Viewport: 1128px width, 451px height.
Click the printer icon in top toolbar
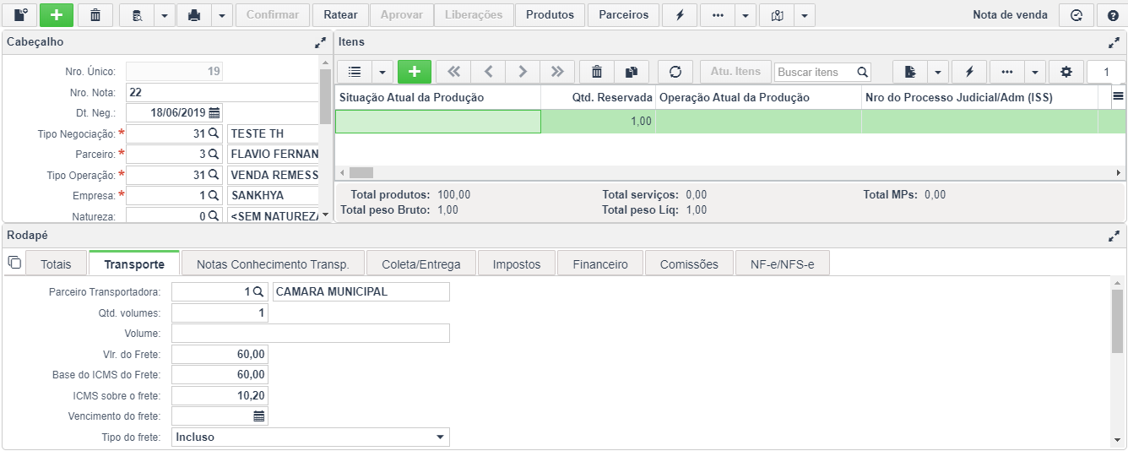click(194, 15)
